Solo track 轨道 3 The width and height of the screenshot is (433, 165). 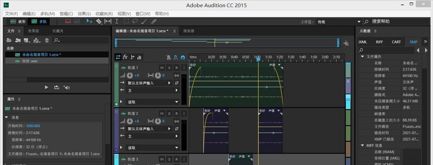(x=169, y=159)
